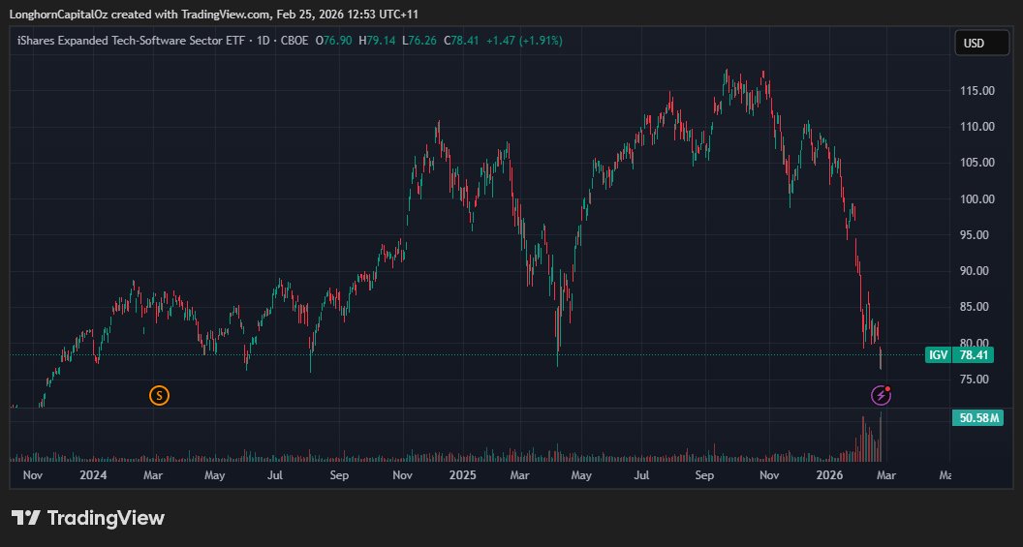Click the +1.47 (+1.91%) change value

[x=524, y=41]
